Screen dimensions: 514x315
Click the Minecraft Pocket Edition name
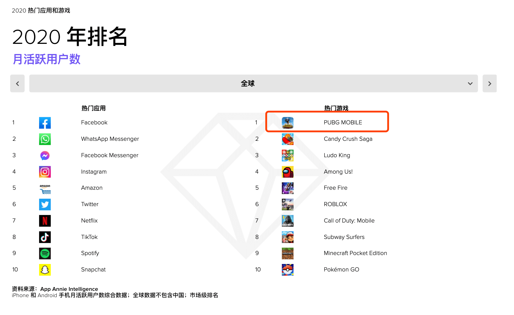(x=356, y=253)
